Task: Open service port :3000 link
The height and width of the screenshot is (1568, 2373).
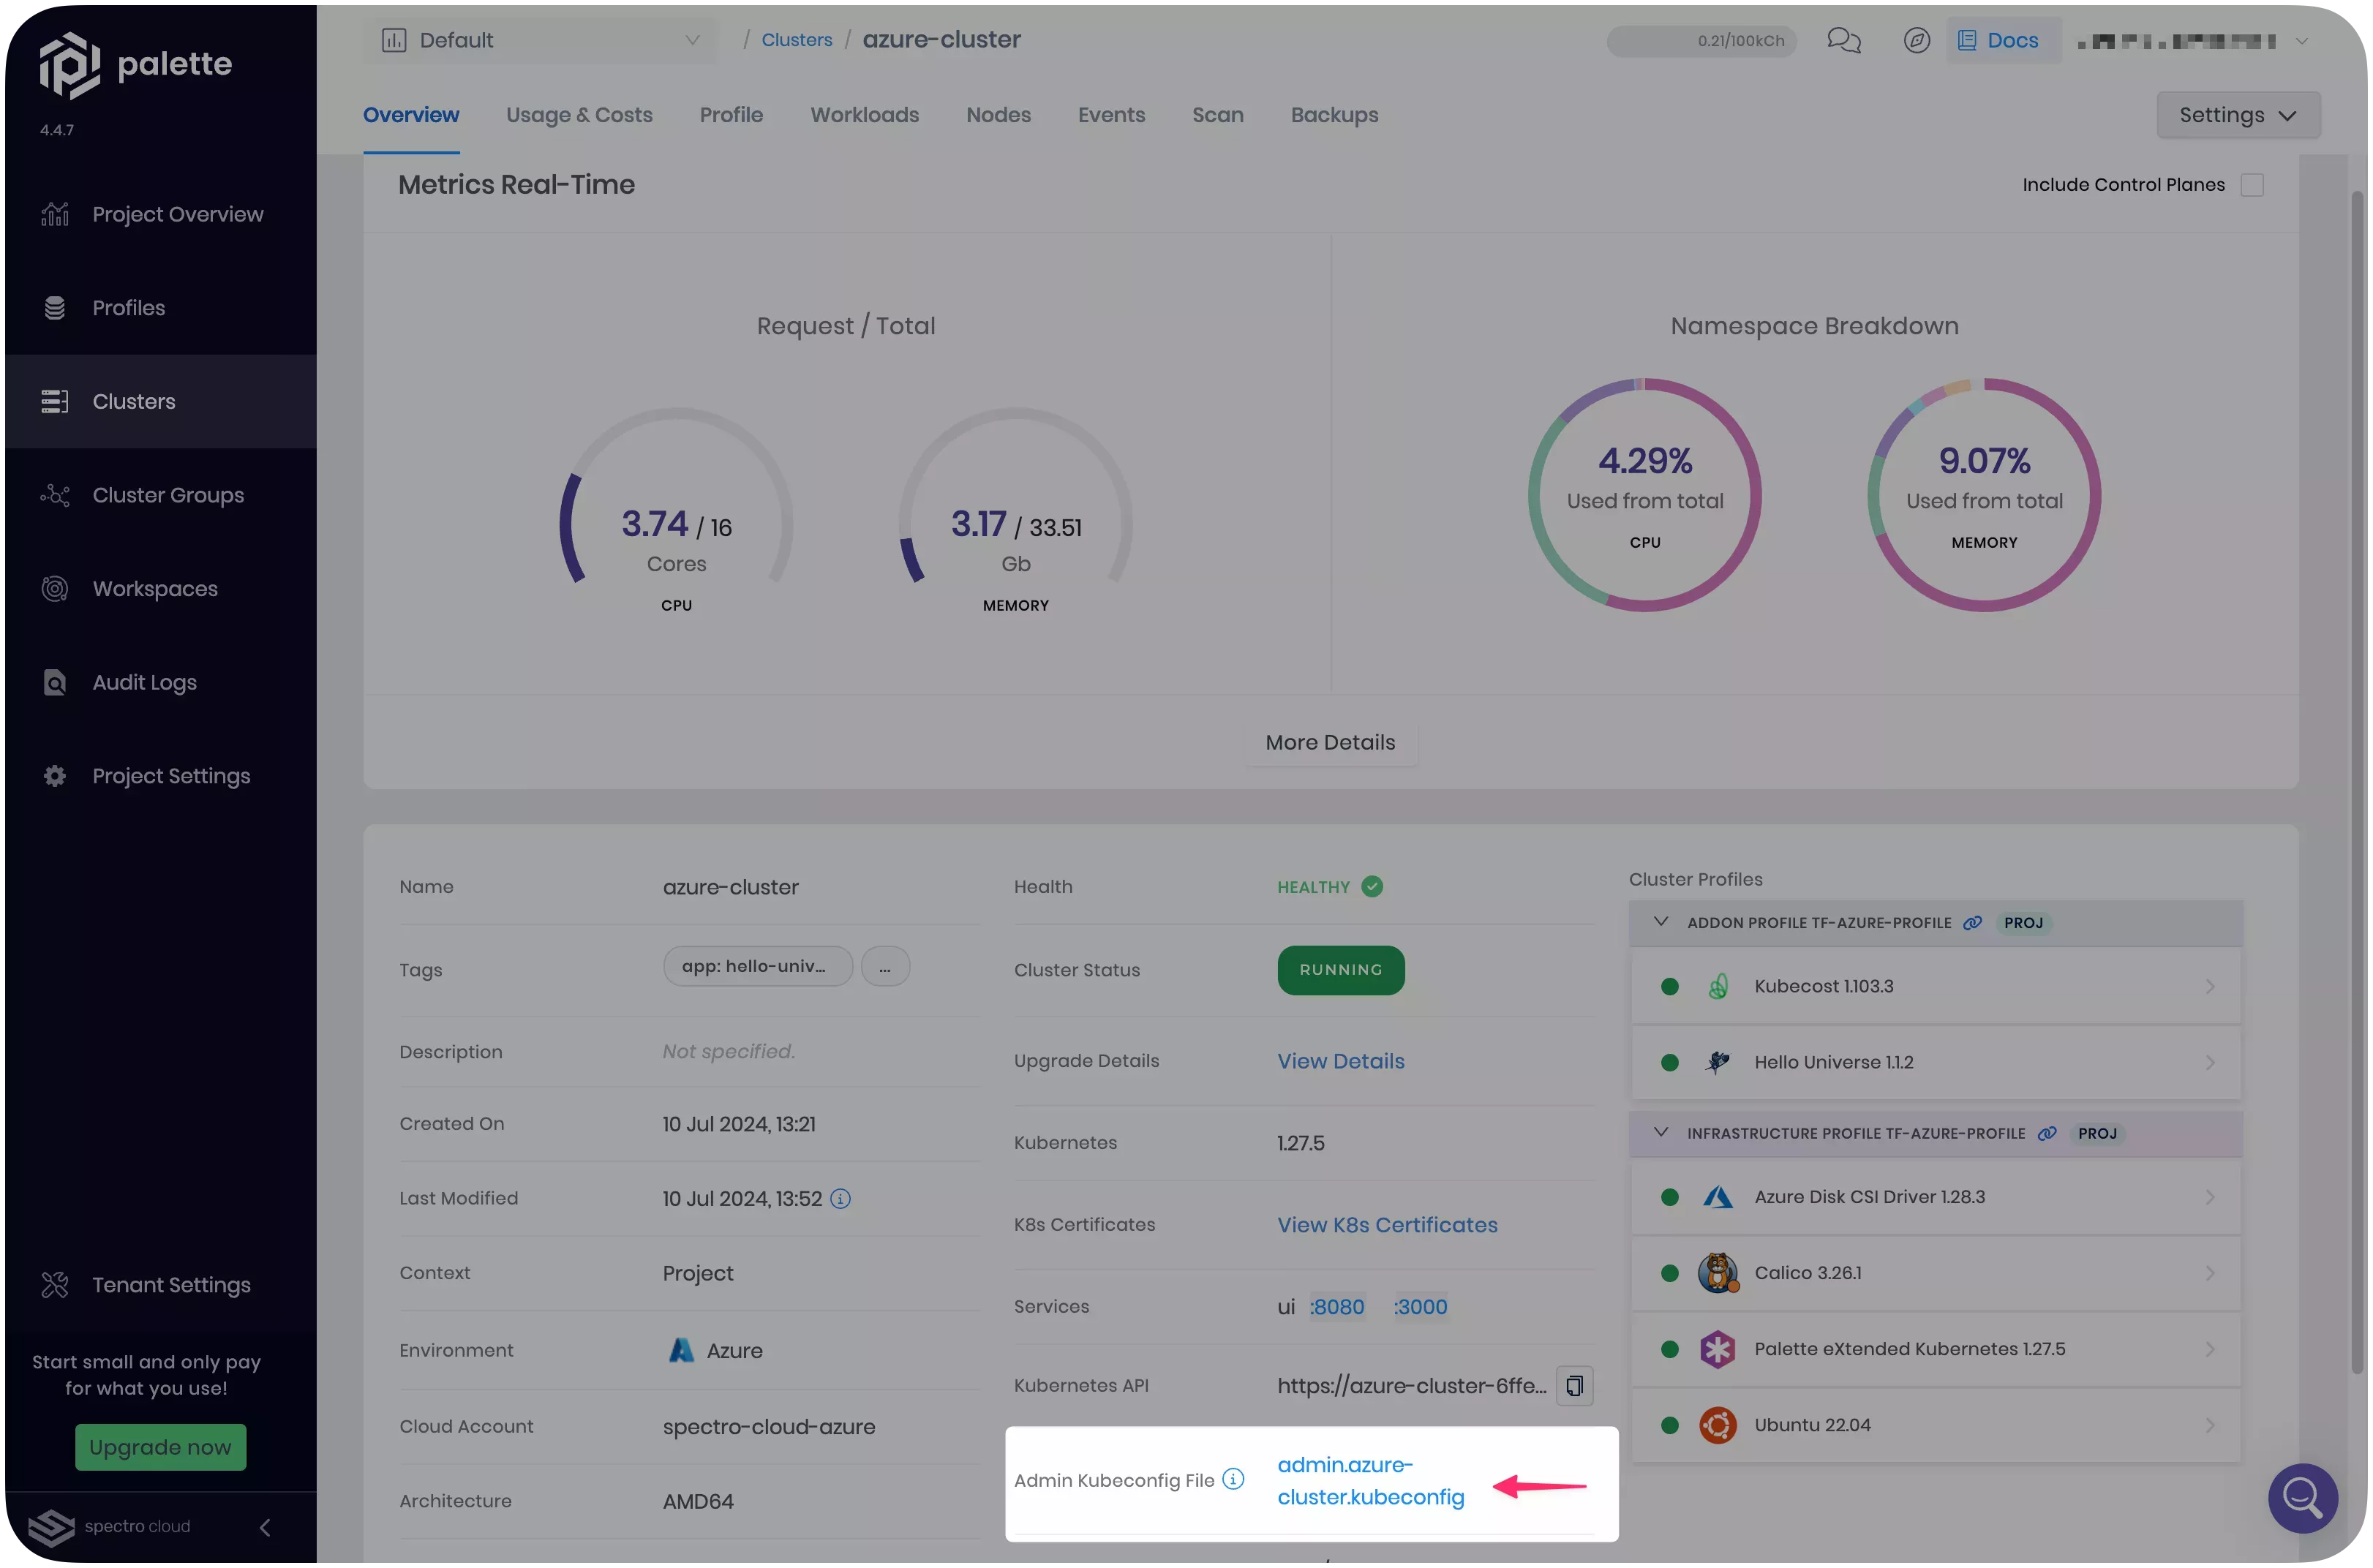Action: [1420, 1308]
